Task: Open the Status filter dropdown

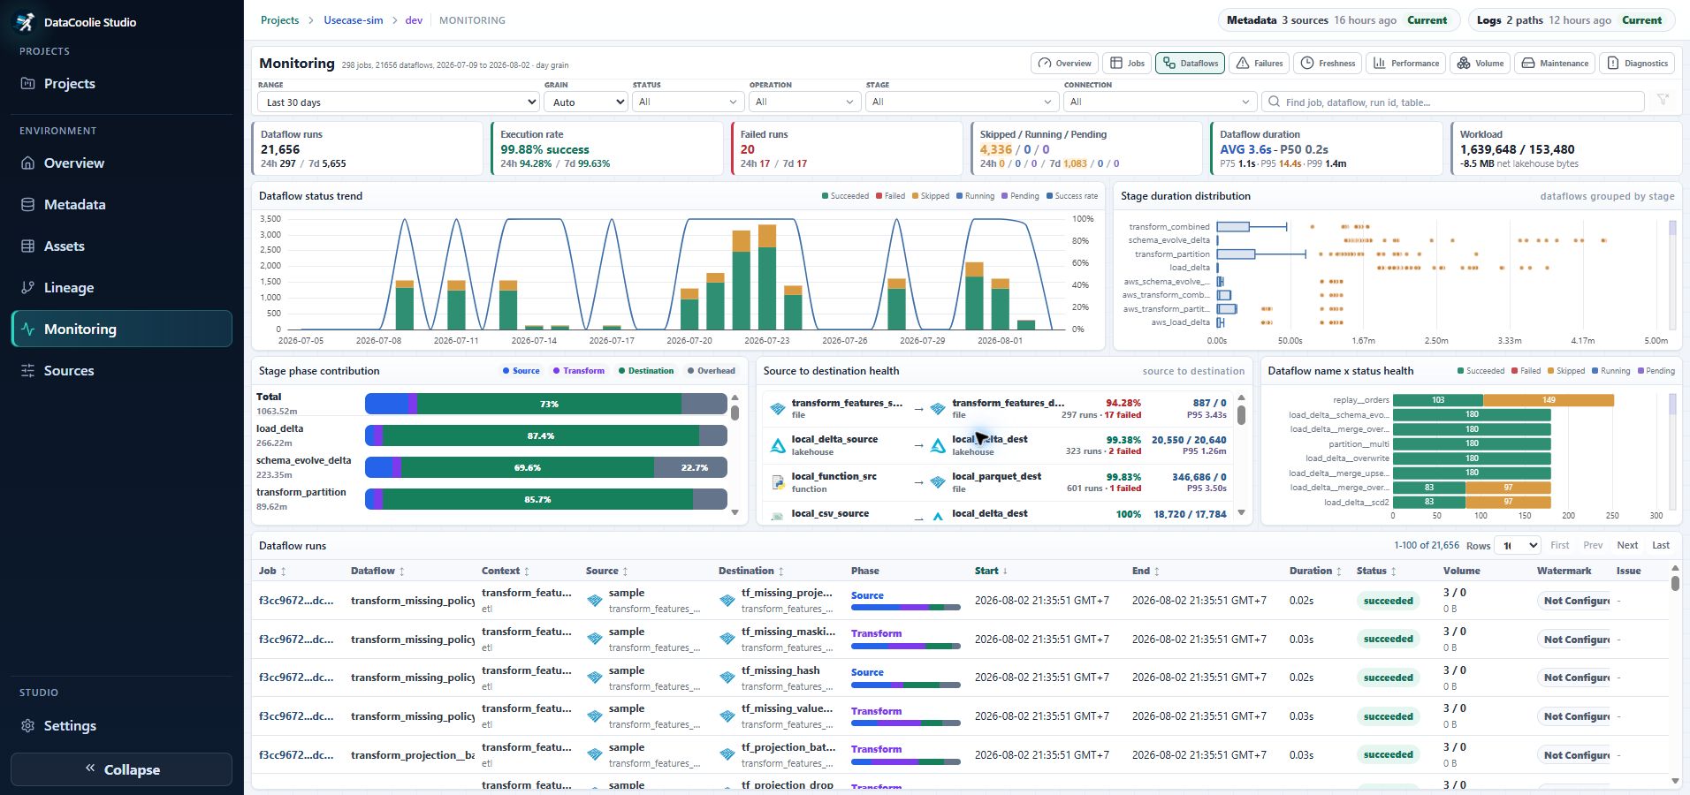Action: (688, 102)
